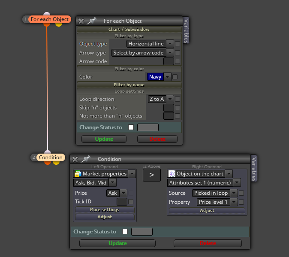Screen dimensions: 289x257
Task: Click the orange output dot under For each Object node
Action: click(x=47, y=24)
